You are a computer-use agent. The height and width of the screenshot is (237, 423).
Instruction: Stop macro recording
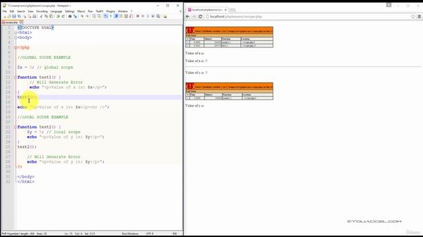(x=143, y=16)
